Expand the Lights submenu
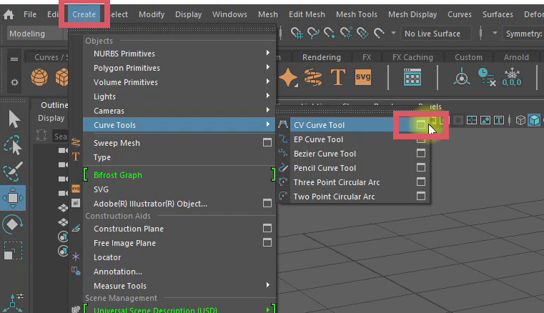Screen dimensions: 544x313 click(179, 96)
